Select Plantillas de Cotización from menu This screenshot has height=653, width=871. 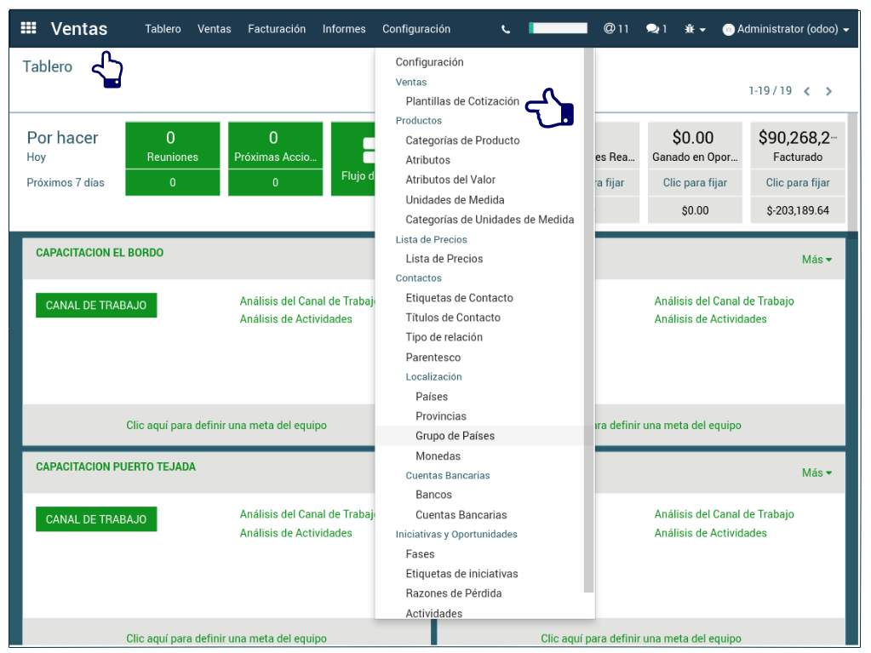(462, 101)
